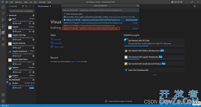The width and height of the screenshot is (201, 107).
Task: Select recommended Python 3.7.2 64-bit interpreter
Action: (100, 20)
